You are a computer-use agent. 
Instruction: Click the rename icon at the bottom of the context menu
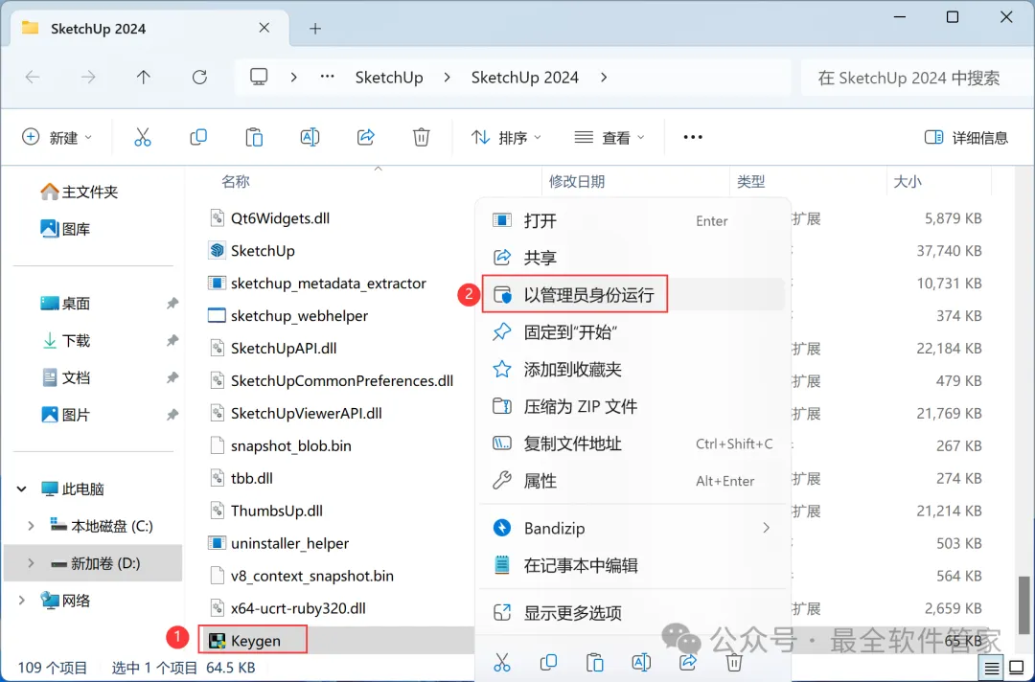click(641, 662)
